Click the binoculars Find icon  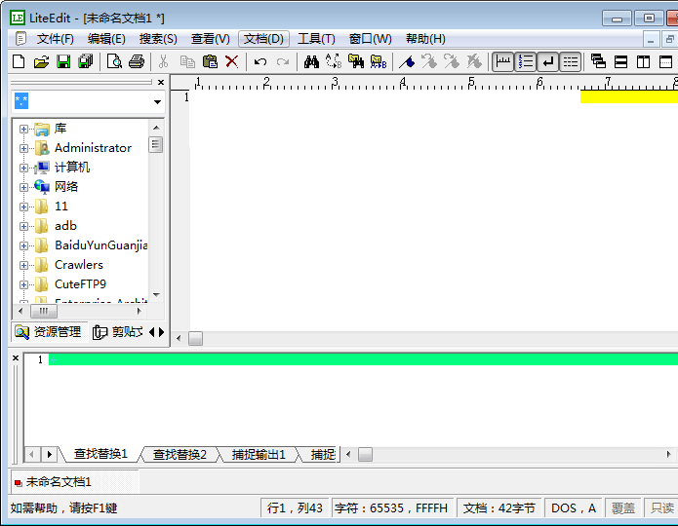pos(311,61)
